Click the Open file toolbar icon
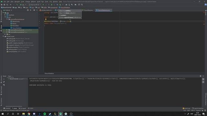The image size is (207, 116). tap(2, 5)
